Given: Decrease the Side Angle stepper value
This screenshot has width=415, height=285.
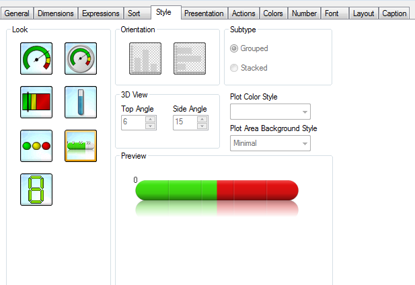Looking at the screenshot, I should coord(202,125).
